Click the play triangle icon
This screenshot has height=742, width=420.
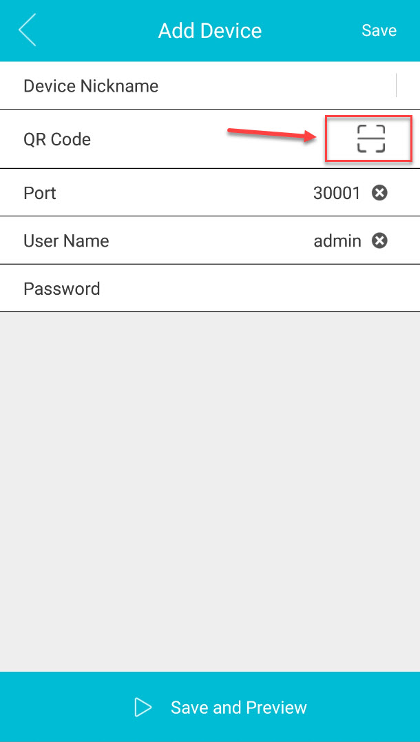click(143, 708)
